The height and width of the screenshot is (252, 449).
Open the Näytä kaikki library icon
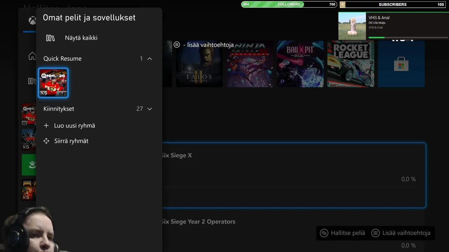51,38
